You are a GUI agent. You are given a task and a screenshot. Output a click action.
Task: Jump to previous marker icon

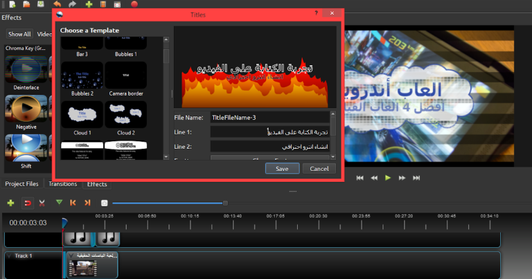[x=73, y=202]
